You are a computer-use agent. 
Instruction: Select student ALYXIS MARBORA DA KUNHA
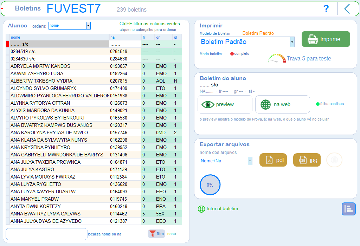tap(59, 110)
